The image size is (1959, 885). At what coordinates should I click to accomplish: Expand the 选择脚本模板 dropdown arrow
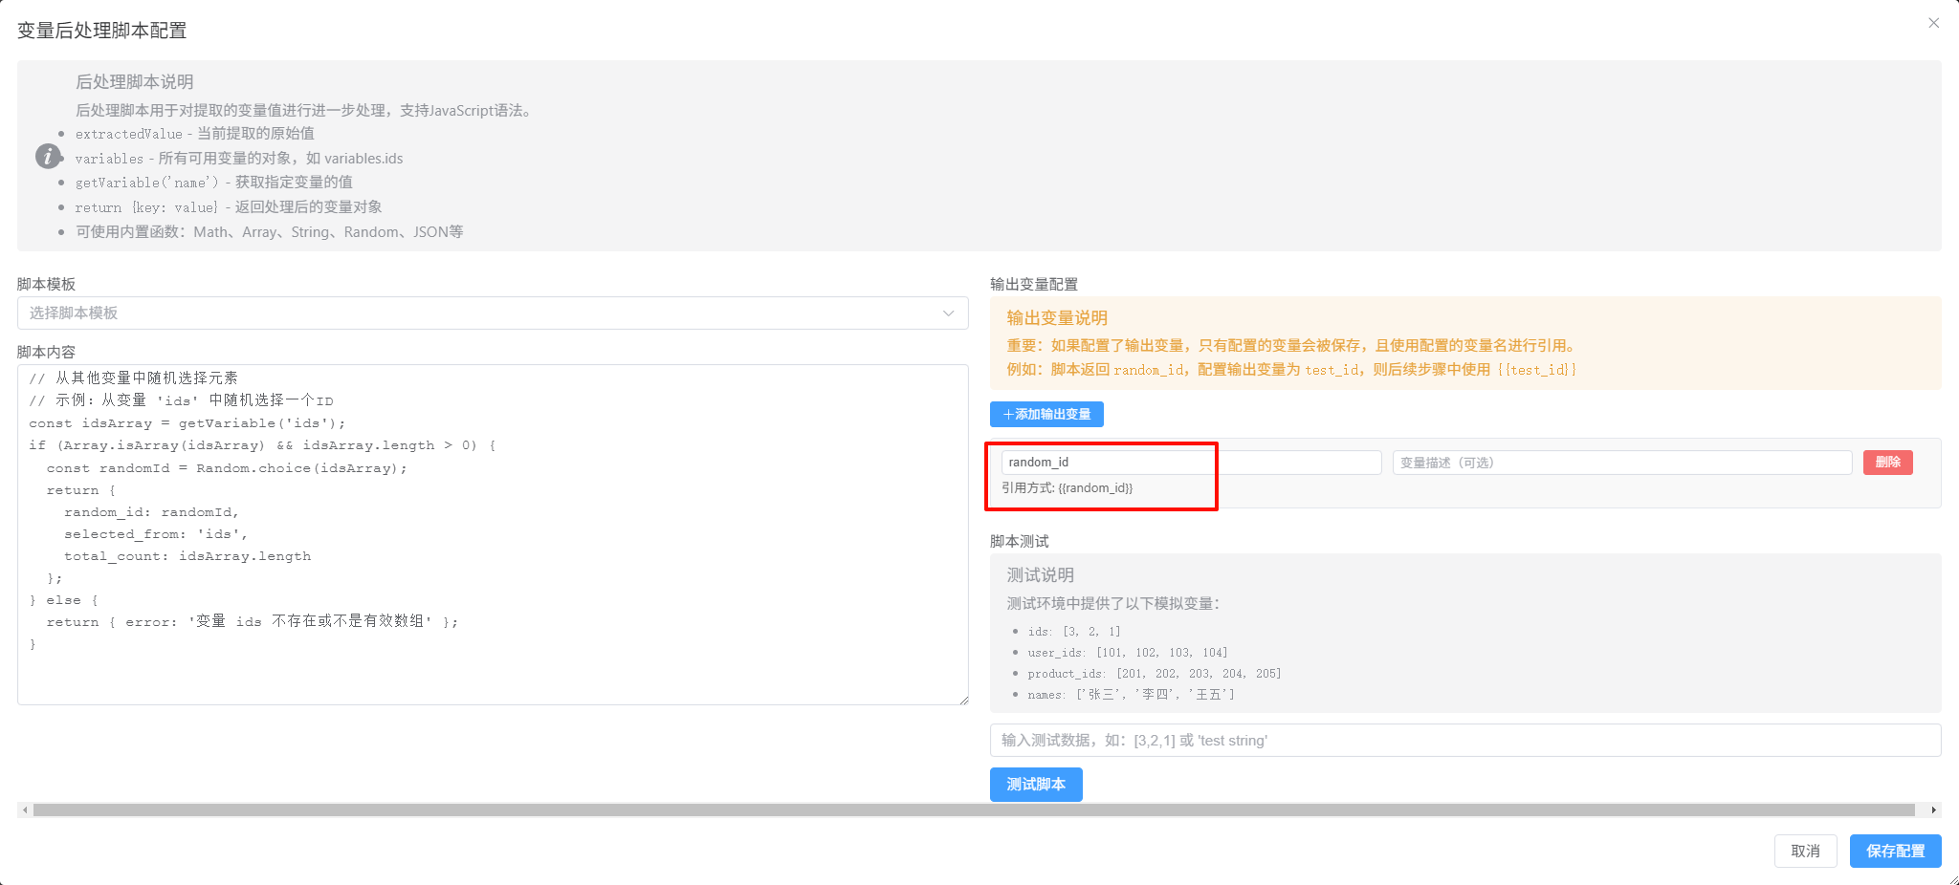pos(948,313)
